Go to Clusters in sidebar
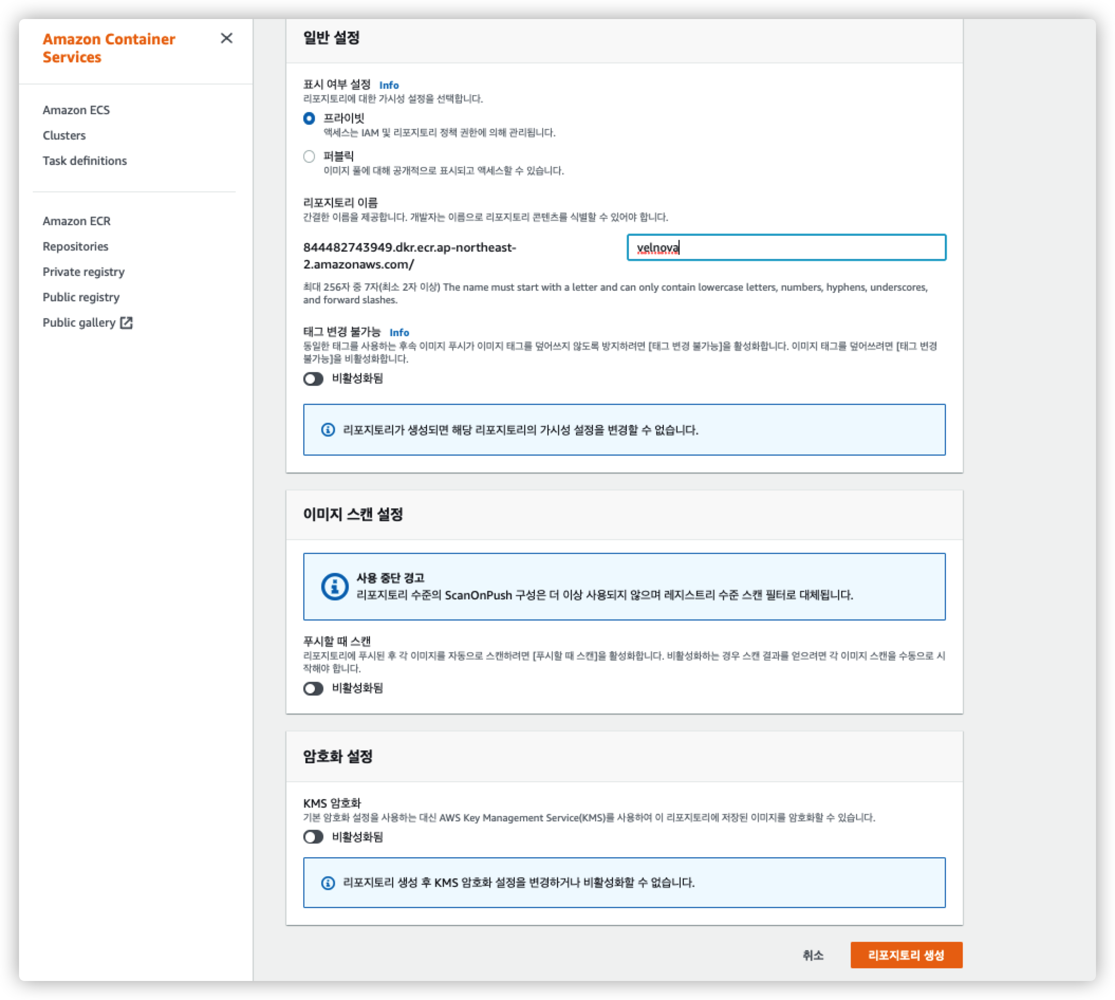Image resolution: width=1115 pixels, height=1000 pixels. (64, 135)
